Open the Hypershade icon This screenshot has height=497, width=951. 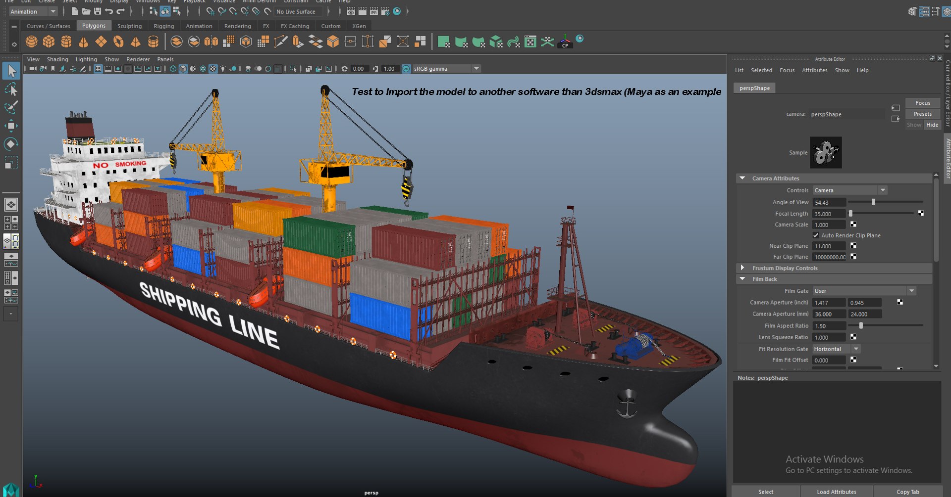[397, 11]
